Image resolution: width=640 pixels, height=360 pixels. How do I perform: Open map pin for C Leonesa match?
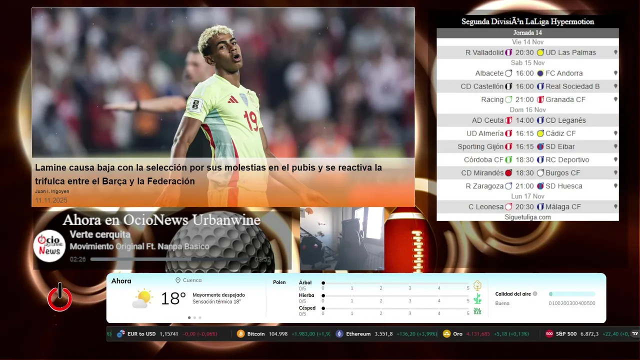(x=615, y=207)
